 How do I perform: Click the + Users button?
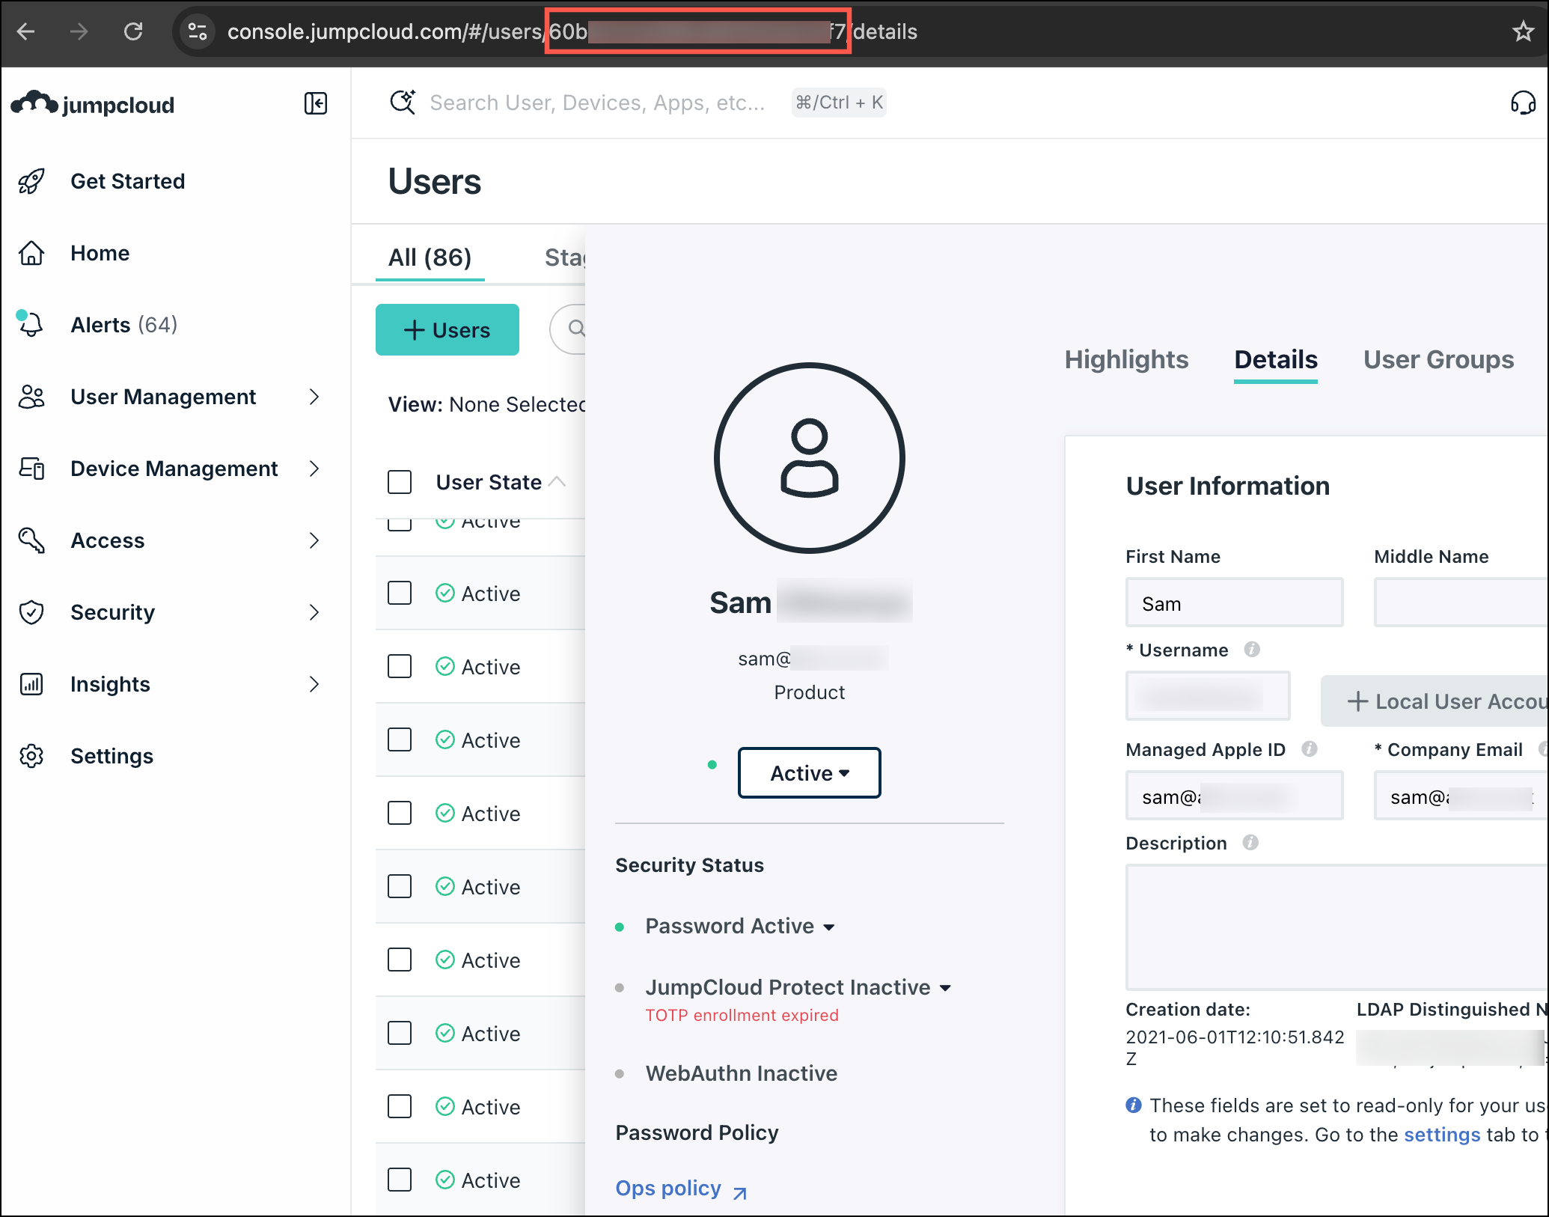(x=447, y=329)
